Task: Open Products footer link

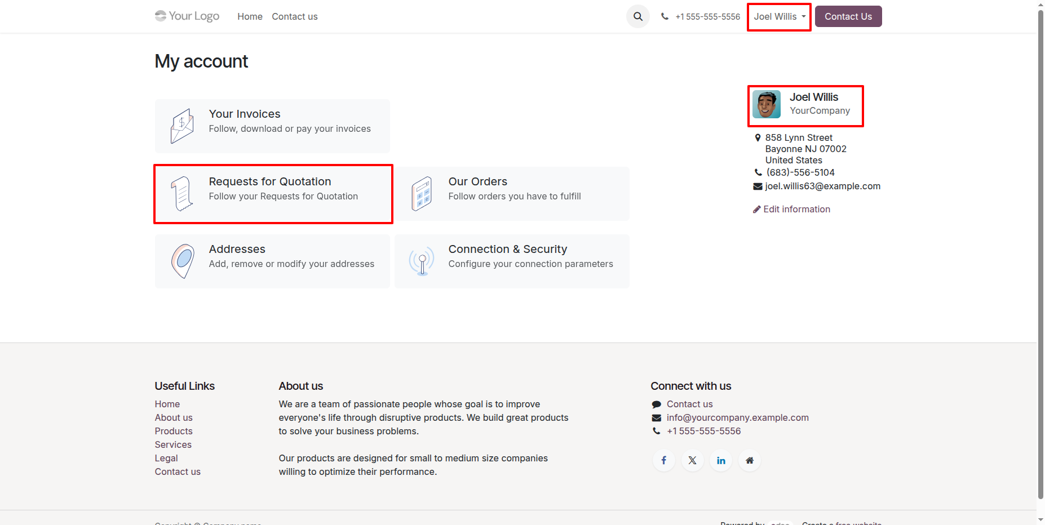Action: point(174,431)
